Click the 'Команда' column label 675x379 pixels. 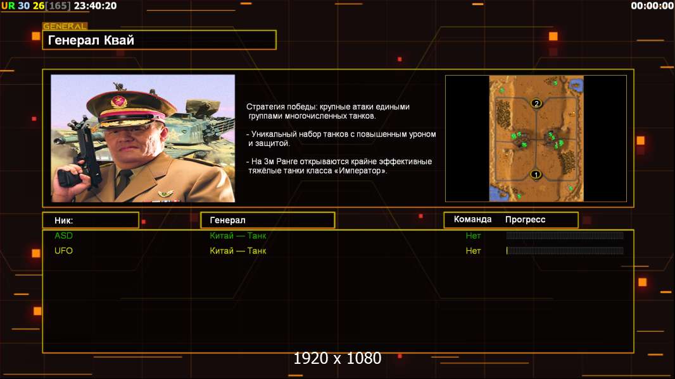tap(472, 219)
